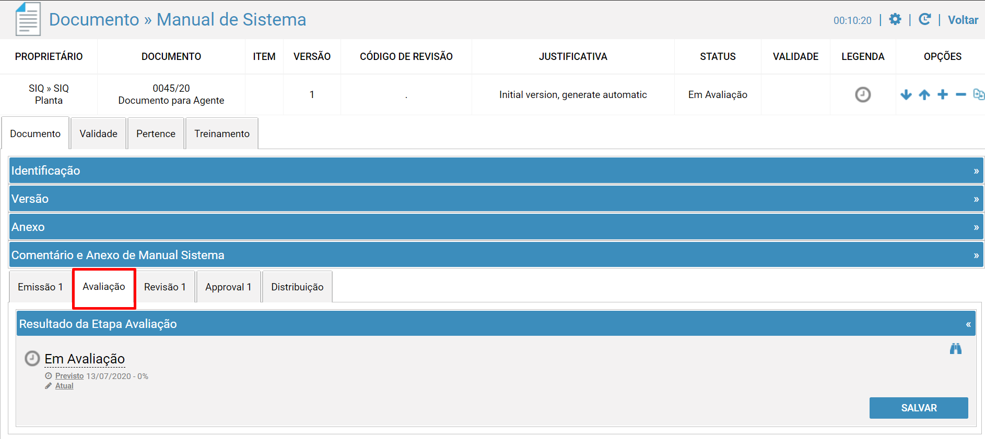985x439 pixels.
Task: Click the Manual de Sistema title text
Action: point(231,19)
